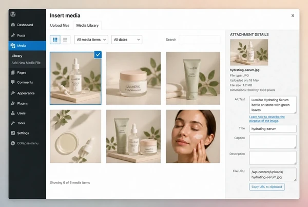Open the Plugins menu label
308x207 pixels.
pos(23,103)
